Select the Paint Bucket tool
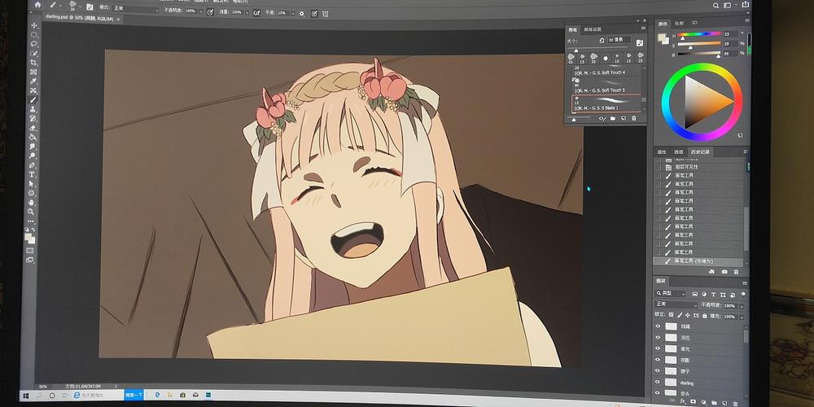The height and width of the screenshot is (407, 814). point(34,137)
